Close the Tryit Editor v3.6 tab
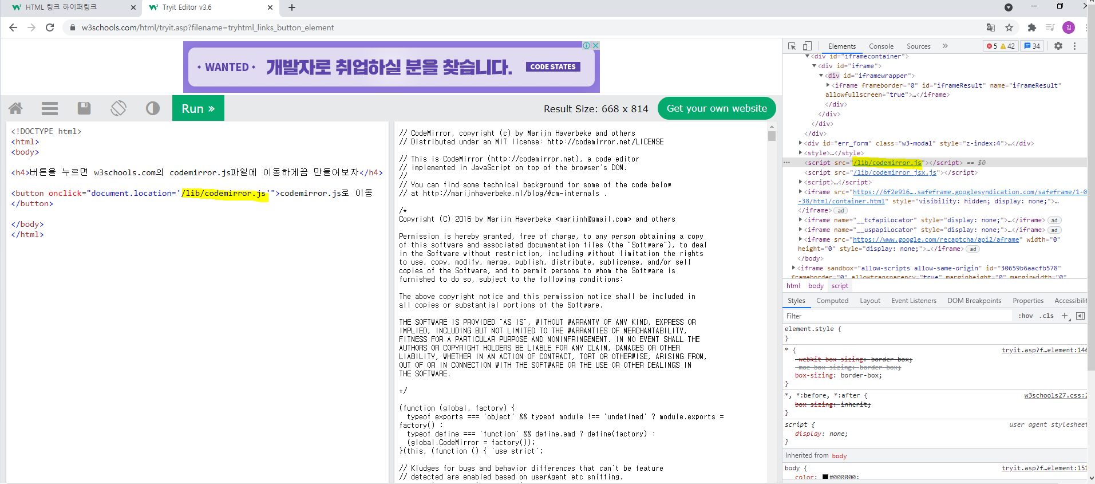The image size is (1095, 484). tap(270, 7)
